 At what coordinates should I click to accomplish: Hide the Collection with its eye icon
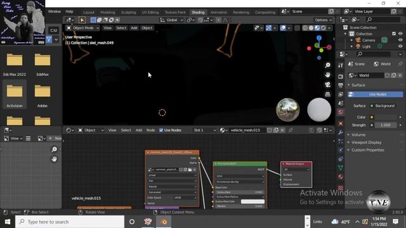click(400, 34)
